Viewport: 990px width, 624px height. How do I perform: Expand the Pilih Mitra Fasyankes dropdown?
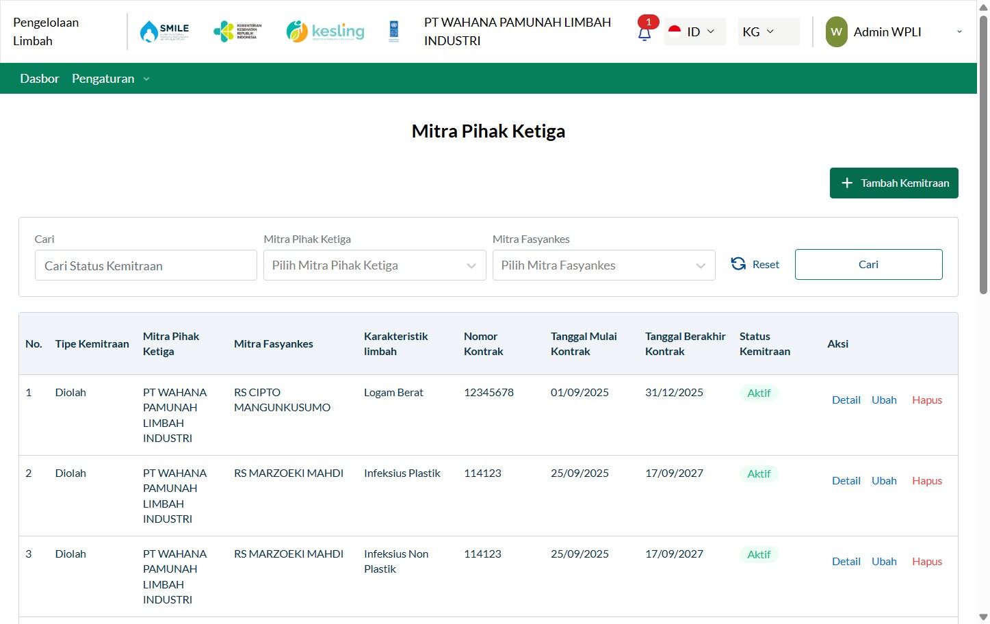603,265
